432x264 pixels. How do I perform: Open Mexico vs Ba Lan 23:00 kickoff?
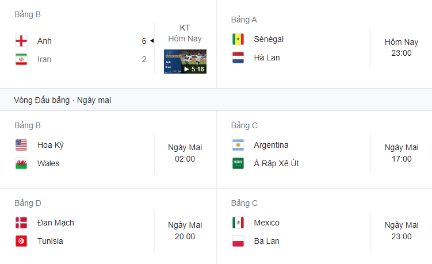point(402,231)
